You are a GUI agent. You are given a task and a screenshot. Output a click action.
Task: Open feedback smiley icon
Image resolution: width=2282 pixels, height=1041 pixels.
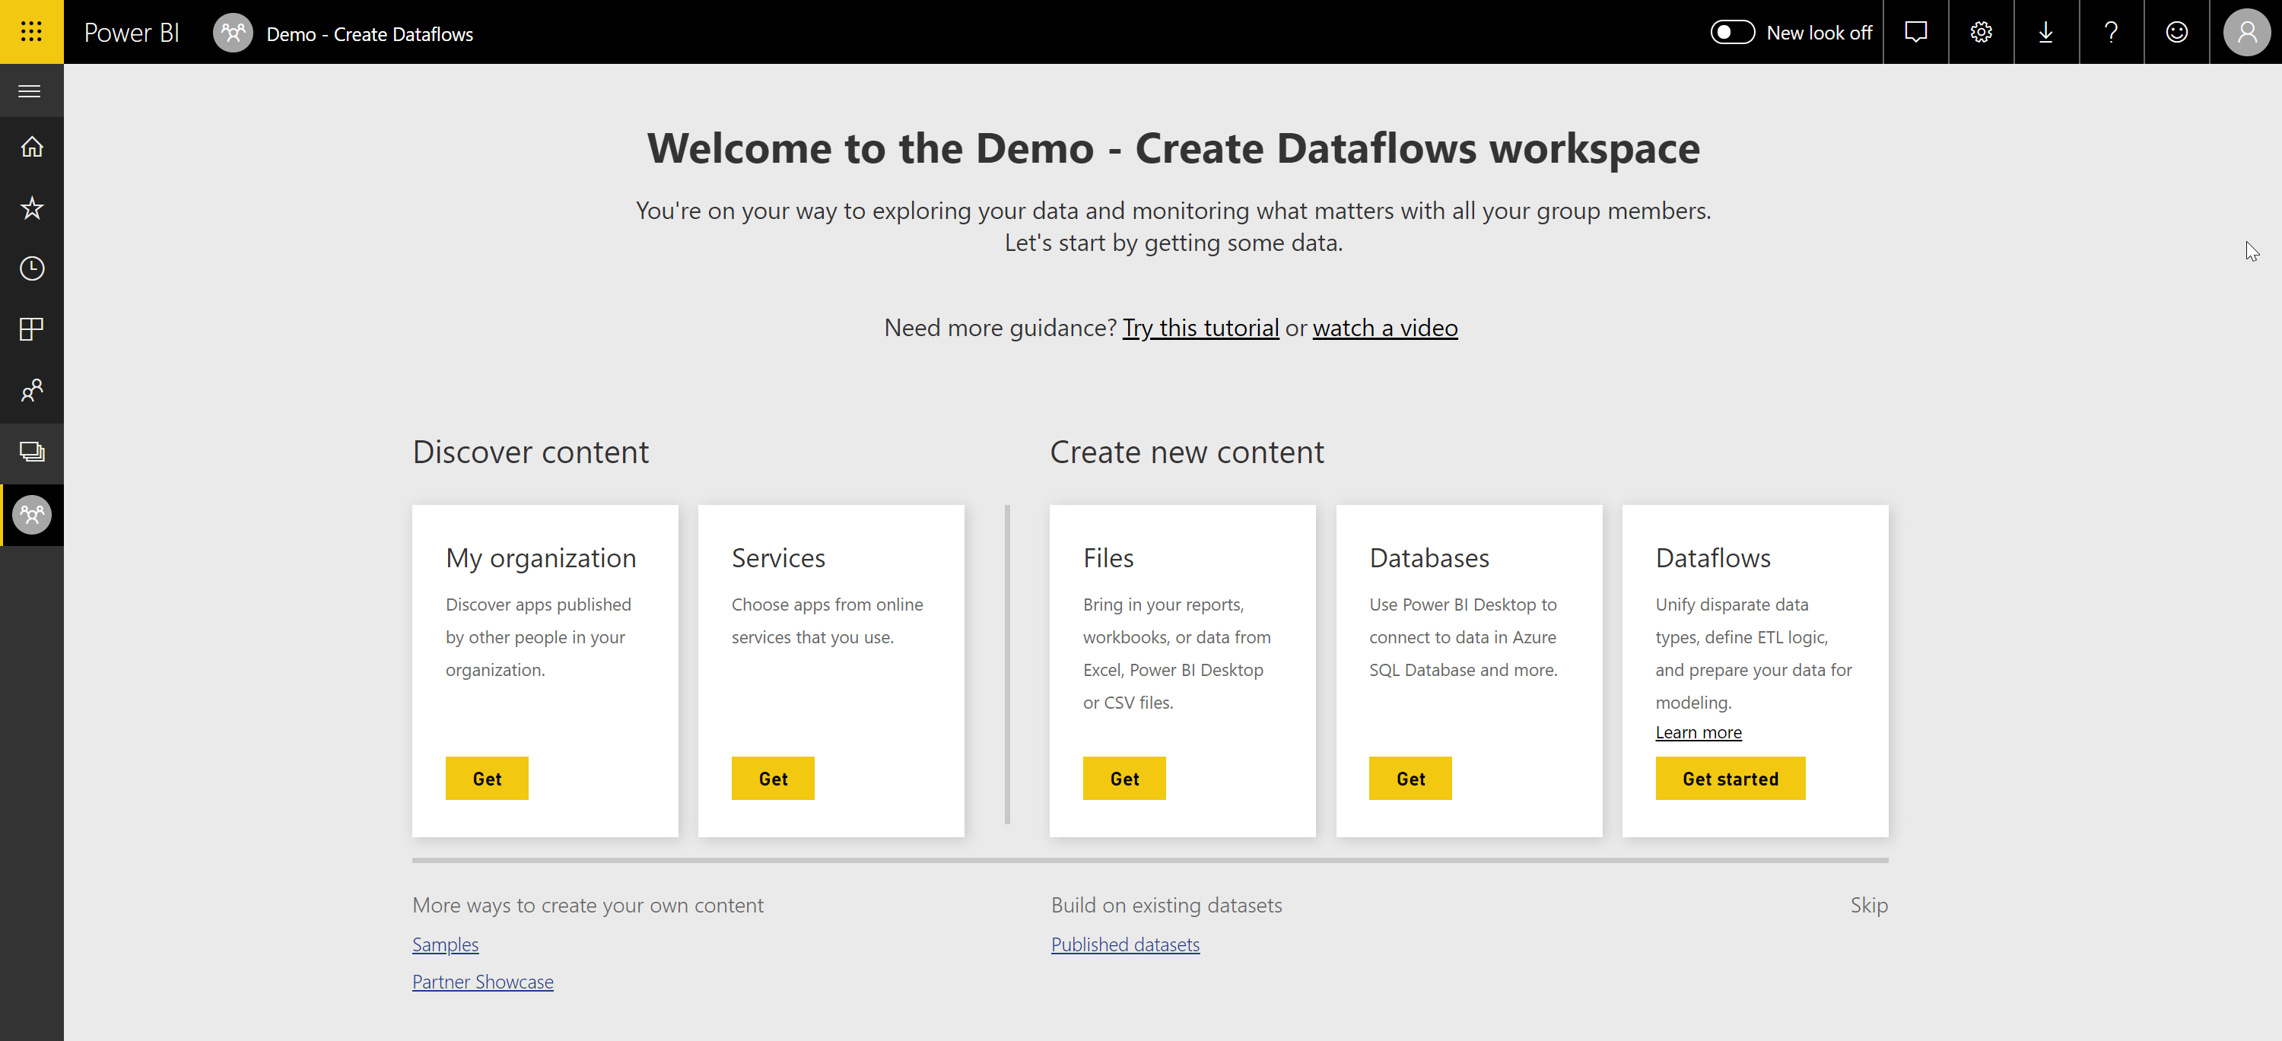coord(2176,32)
